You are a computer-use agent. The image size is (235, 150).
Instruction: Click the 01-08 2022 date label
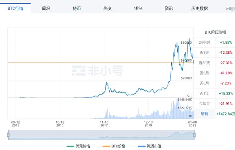pyautogui.click(x=192, y=124)
